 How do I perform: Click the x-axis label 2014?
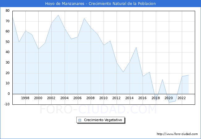[x=130, y=98]
